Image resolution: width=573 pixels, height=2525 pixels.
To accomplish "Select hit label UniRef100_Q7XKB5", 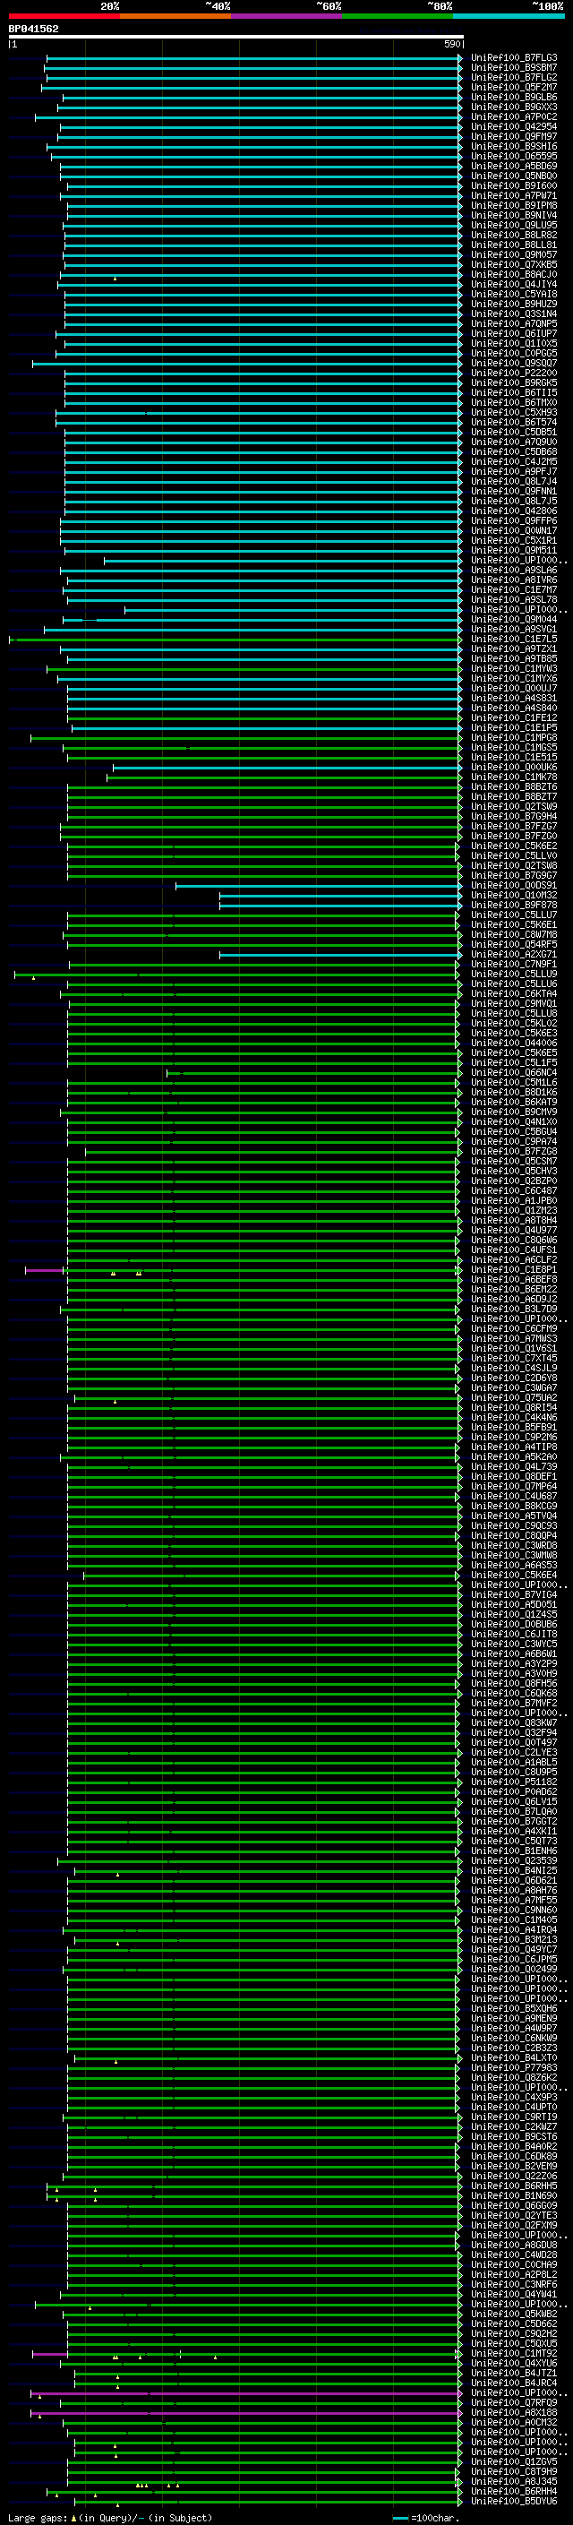I will [513, 266].
